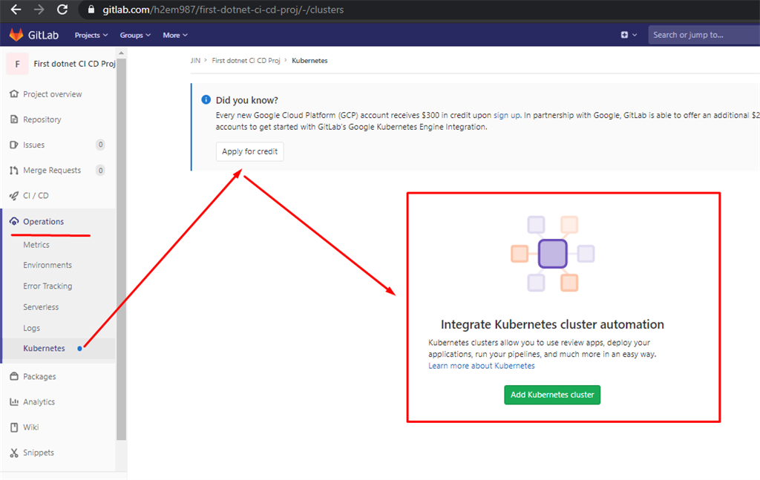
Task: Click the Operations cloud icon
Action: pos(14,221)
